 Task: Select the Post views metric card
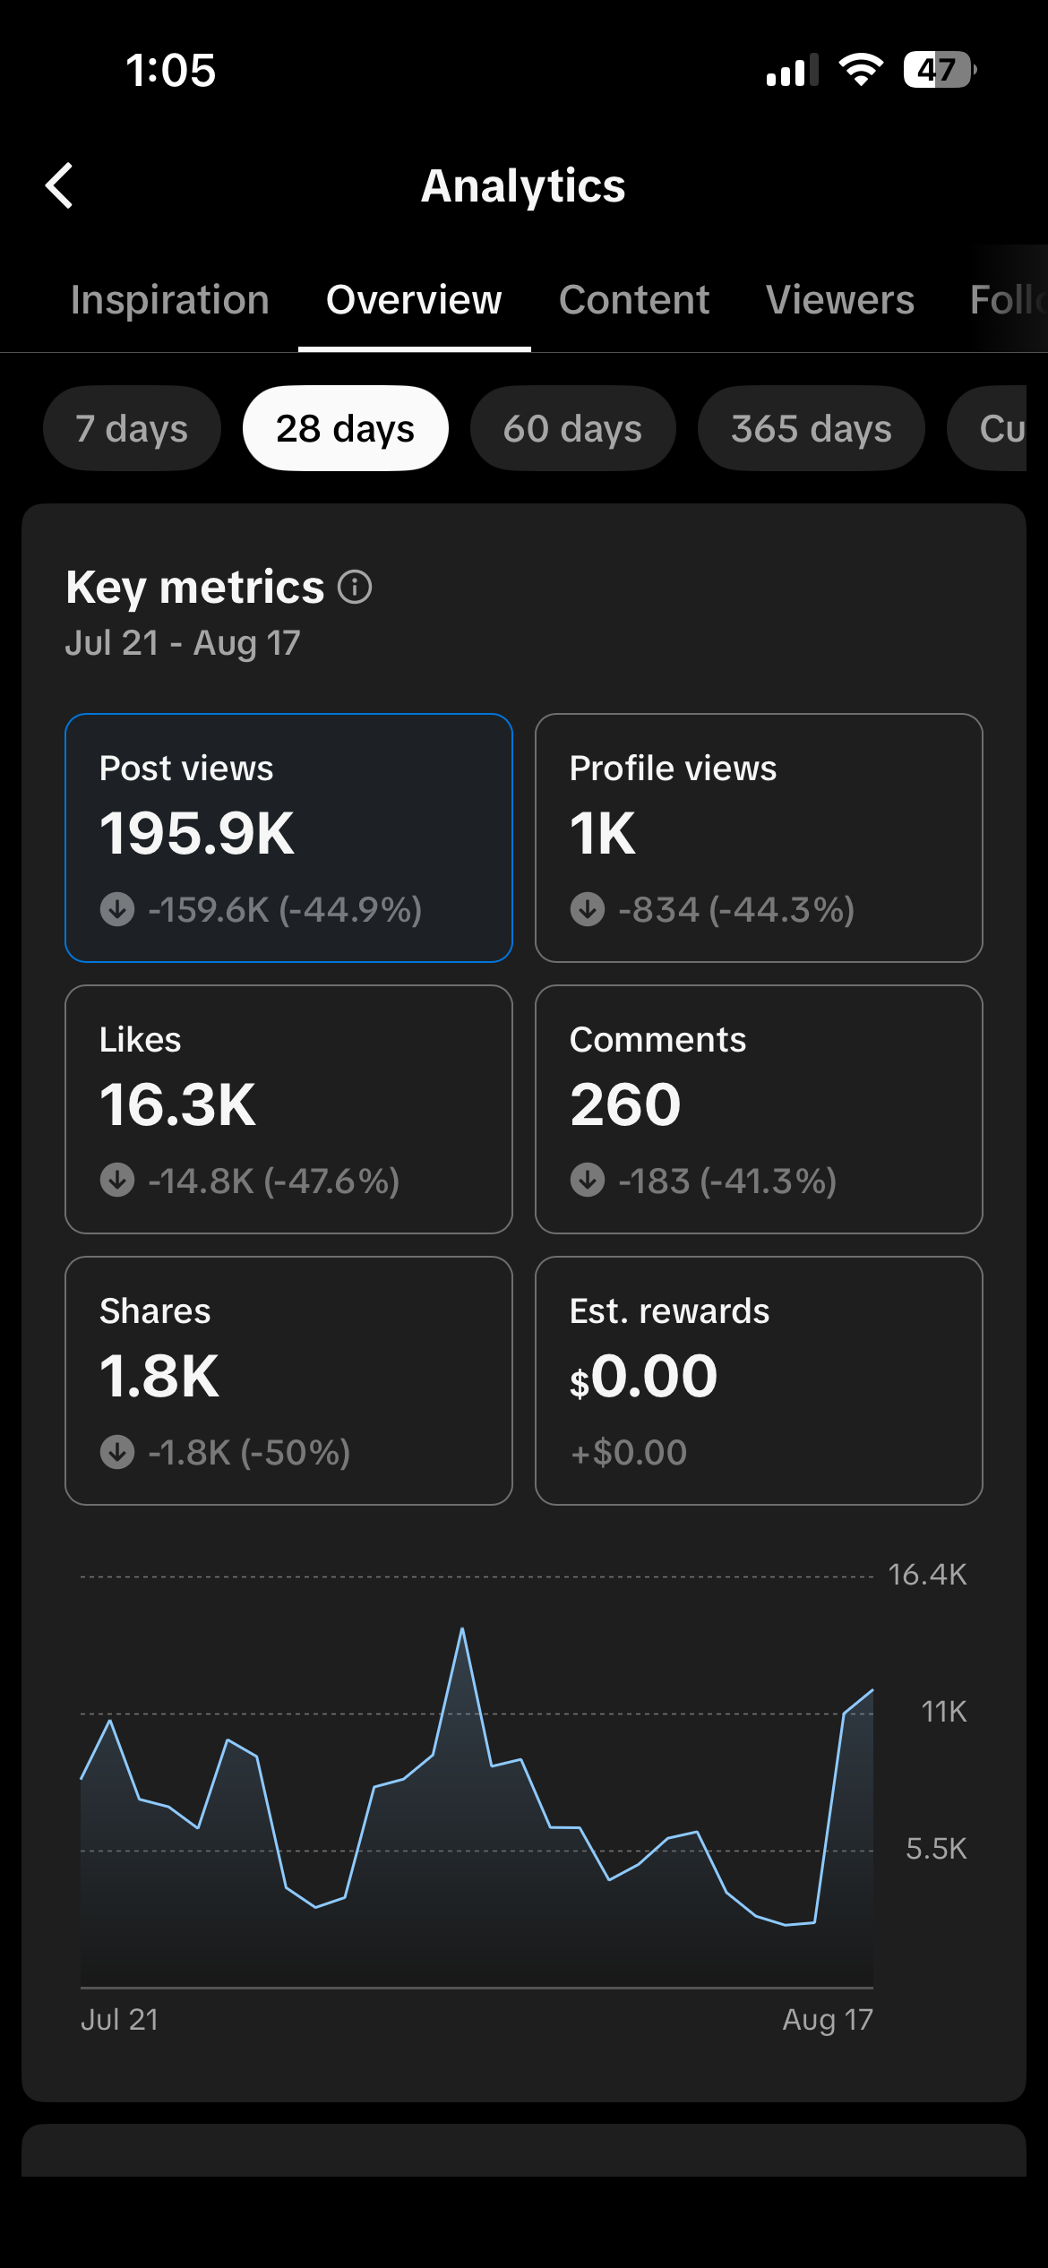pyautogui.click(x=288, y=838)
